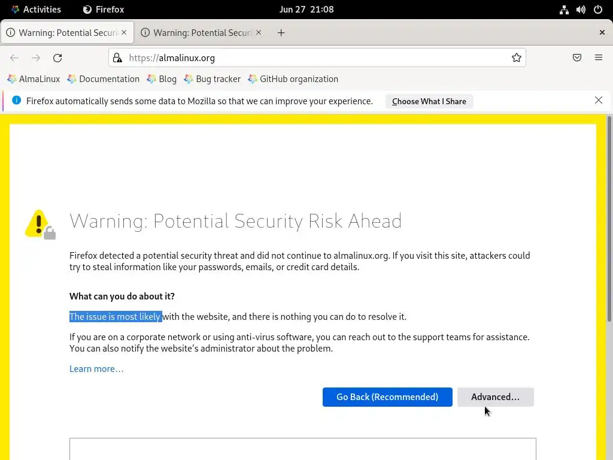613x460 pixels.
Task: Open the Bug tracker bookmark
Action: (x=213, y=79)
